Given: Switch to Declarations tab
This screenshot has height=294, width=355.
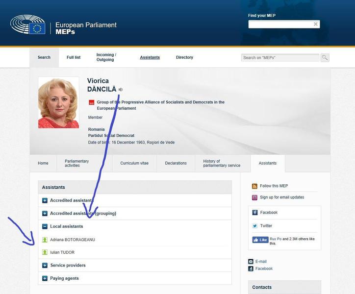Looking at the screenshot, I should point(176,163).
